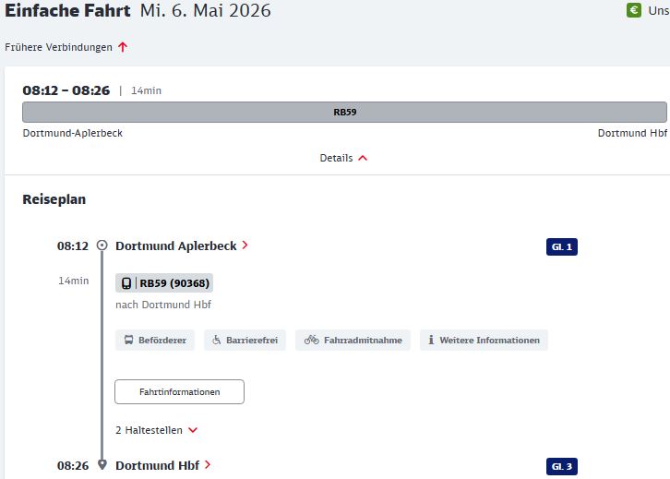The width and height of the screenshot is (670, 479).
Task: Click the info icon for Weitere Informationen
Action: click(x=430, y=341)
